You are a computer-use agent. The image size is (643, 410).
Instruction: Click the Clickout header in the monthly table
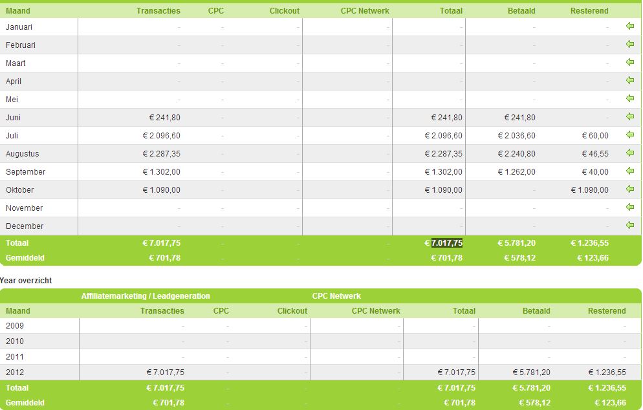pyautogui.click(x=284, y=10)
